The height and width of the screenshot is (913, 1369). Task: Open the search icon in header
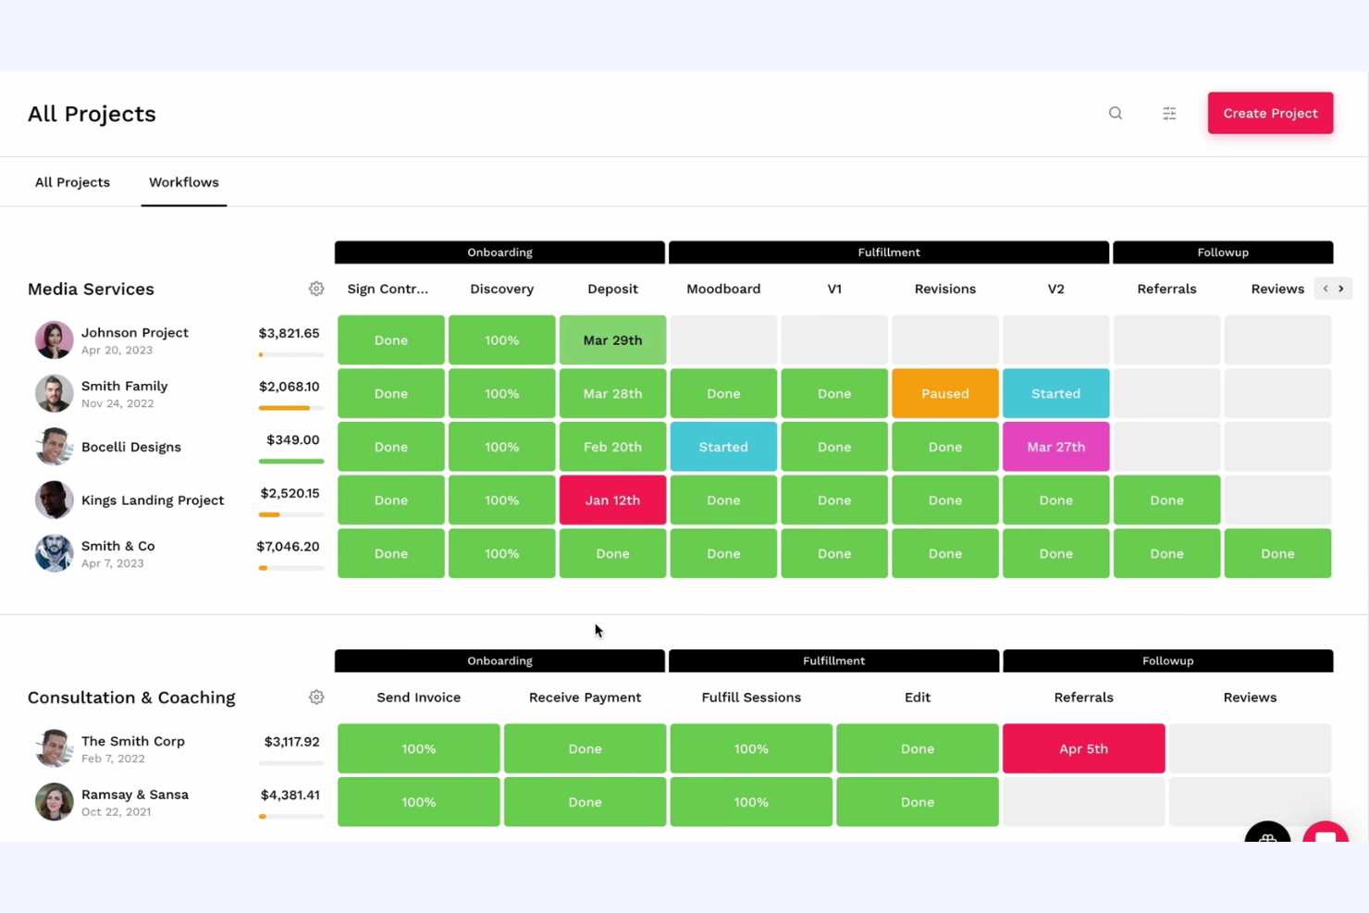coord(1116,113)
